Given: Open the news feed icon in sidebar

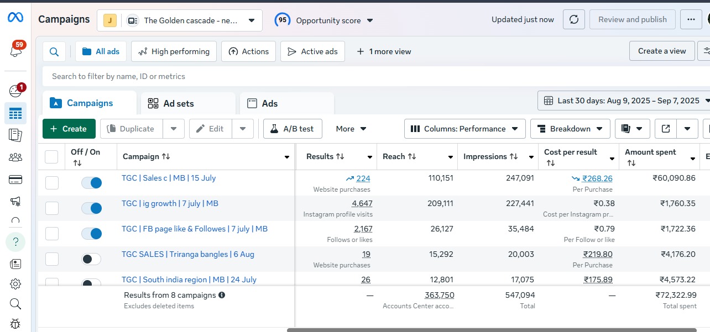Looking at the screenshot, I should (x=15, y=264).
